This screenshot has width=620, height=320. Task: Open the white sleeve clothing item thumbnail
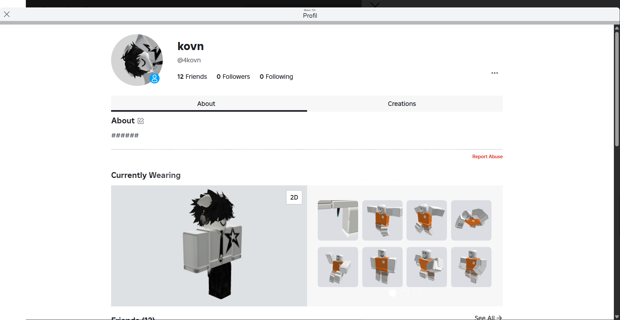click(338, 220)
